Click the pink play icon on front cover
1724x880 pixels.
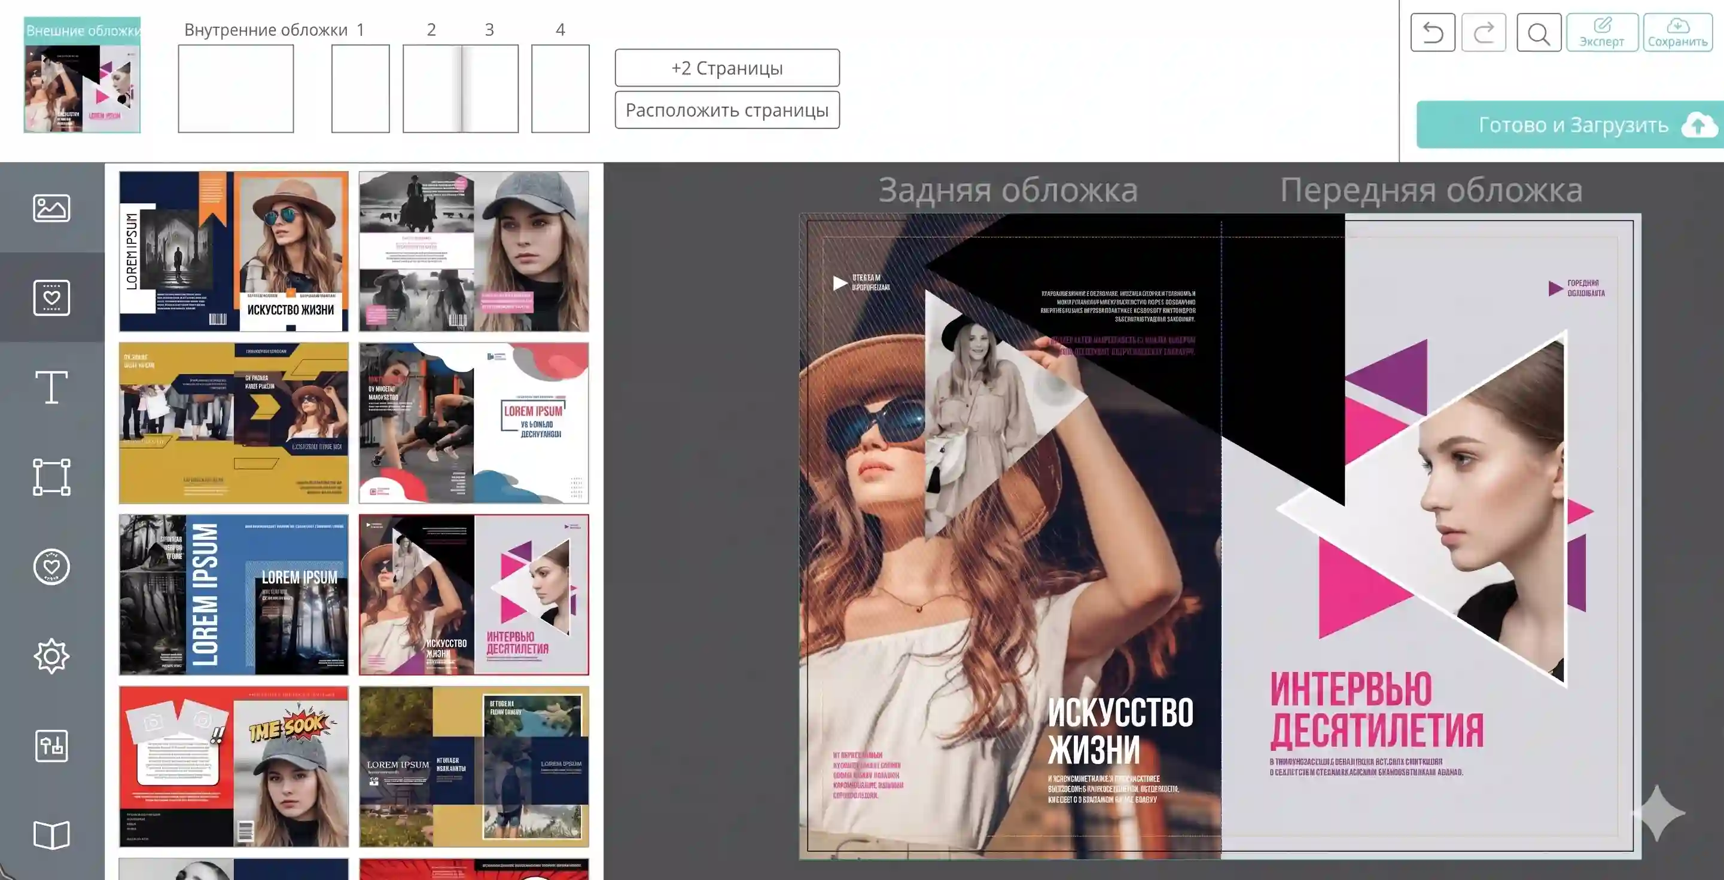coord(1555,288)
